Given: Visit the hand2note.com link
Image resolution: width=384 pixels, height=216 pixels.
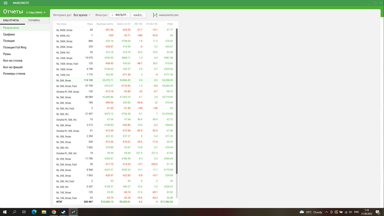Looking at the screenshot, I should (x=168, y=15).
